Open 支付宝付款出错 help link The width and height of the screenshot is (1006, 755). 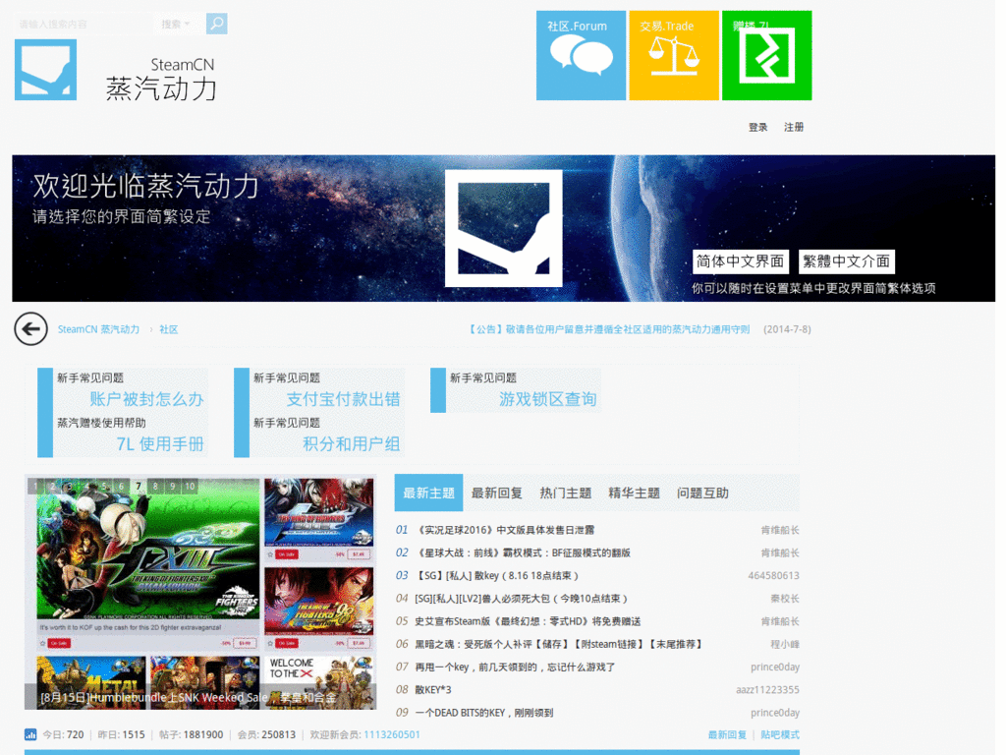343,399
